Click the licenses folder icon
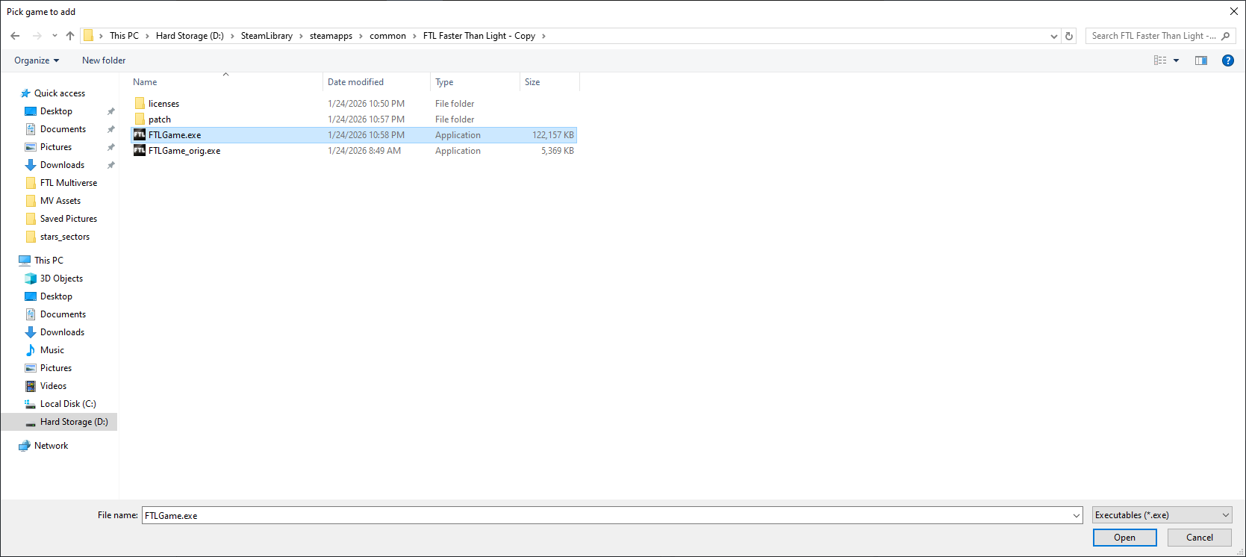The image size is (1246, 557). [140, 104]
